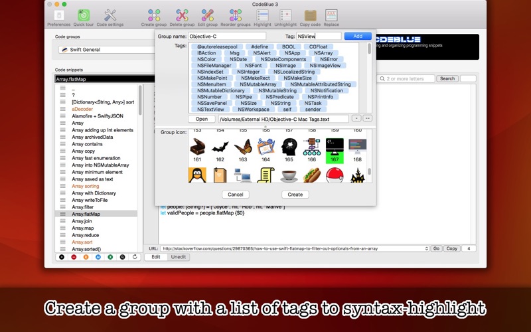Click the Replace toolbar icon
531x332 pixels.
pos(331,15)
